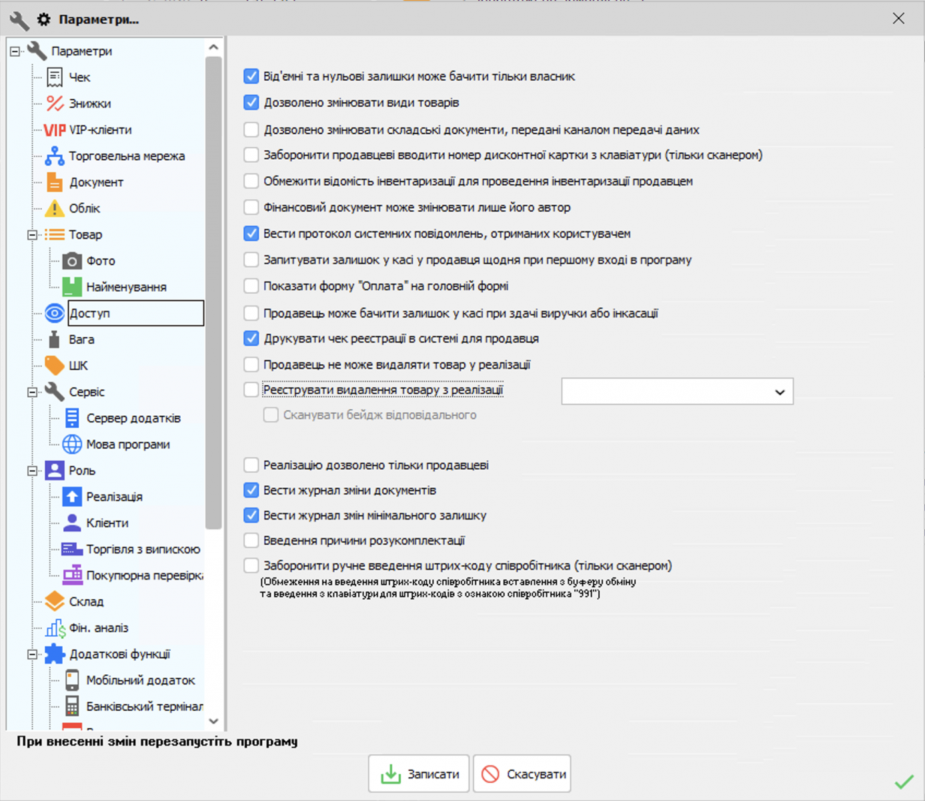
Task: Open dropdown beside Реєструвати видалення товару
Action: 779,391
